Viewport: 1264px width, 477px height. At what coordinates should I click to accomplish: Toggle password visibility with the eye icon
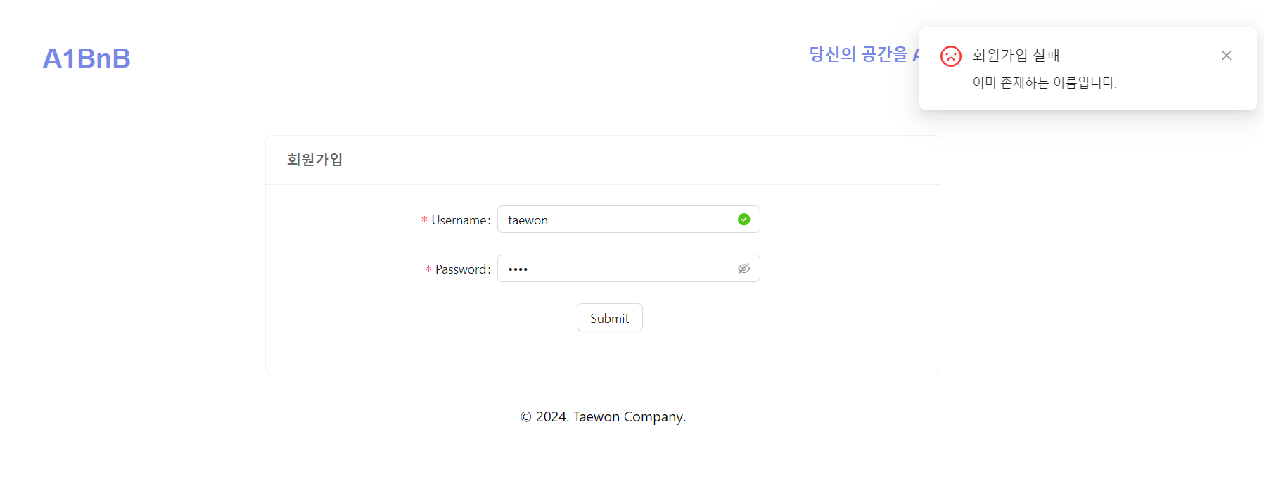pos(743,269)
